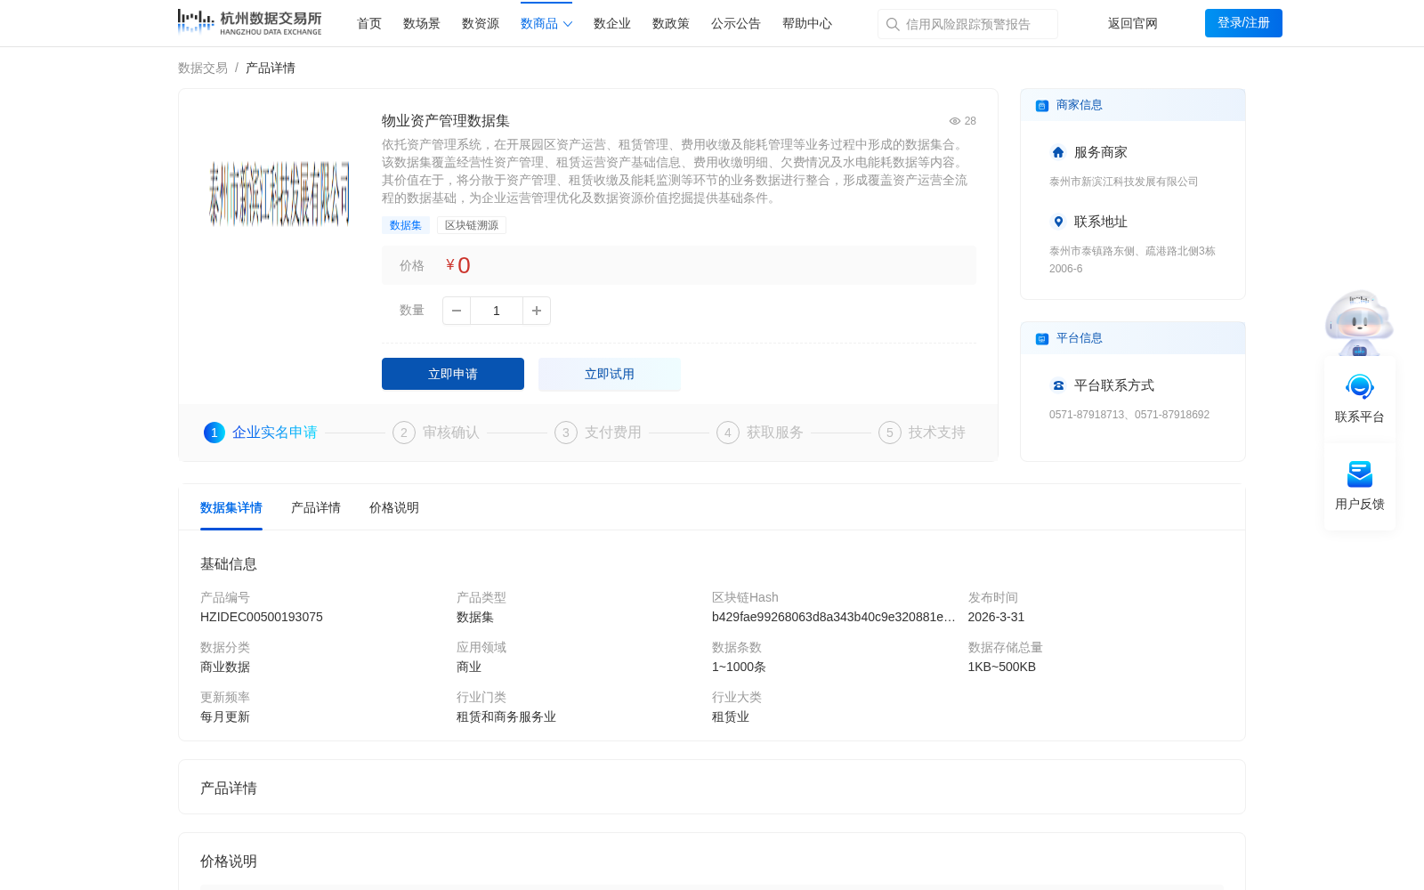Open the 数政策 menu item
1424x890 pixels.
pos(671,23)
